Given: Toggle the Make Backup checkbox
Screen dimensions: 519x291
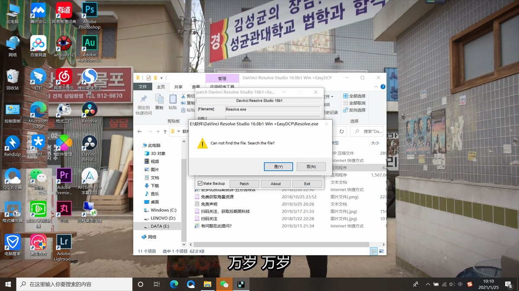Looking at the screenshot, I should 200,183.
